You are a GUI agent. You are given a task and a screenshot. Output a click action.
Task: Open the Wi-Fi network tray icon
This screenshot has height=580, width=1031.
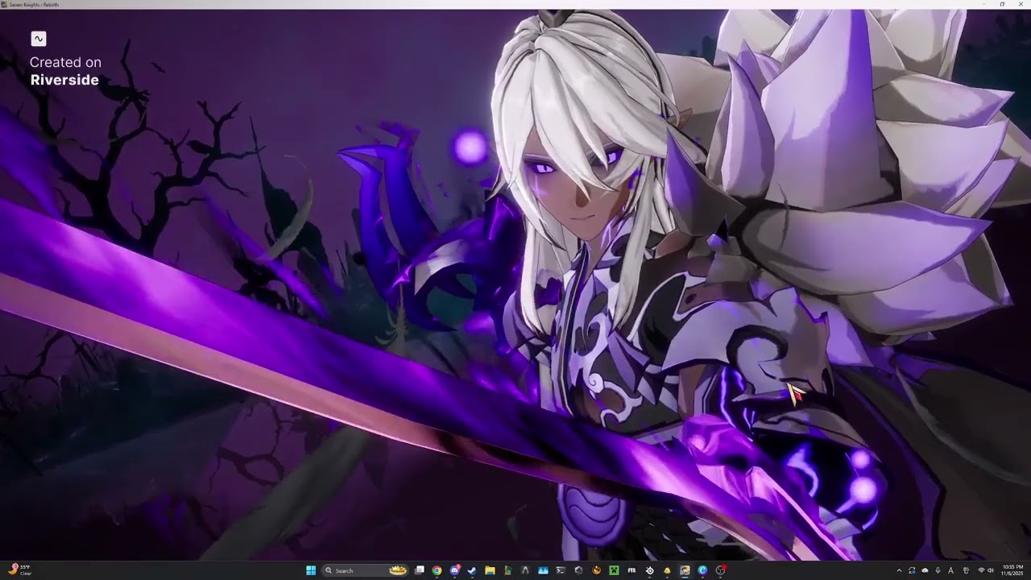point(981,570)
